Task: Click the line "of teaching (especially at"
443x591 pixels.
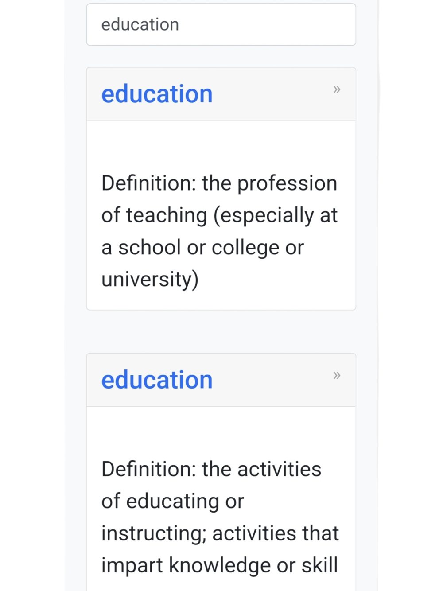Action: (x=219, y=215)
